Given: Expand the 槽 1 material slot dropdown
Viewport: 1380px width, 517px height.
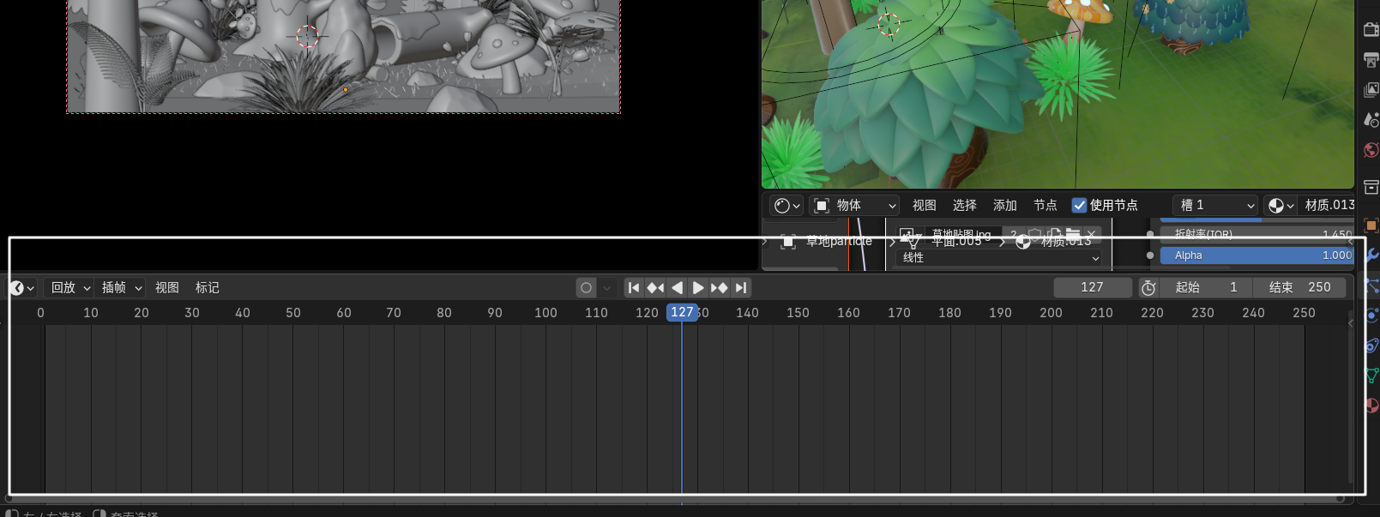Looking at the screenshot, I should click(1216, 206).
